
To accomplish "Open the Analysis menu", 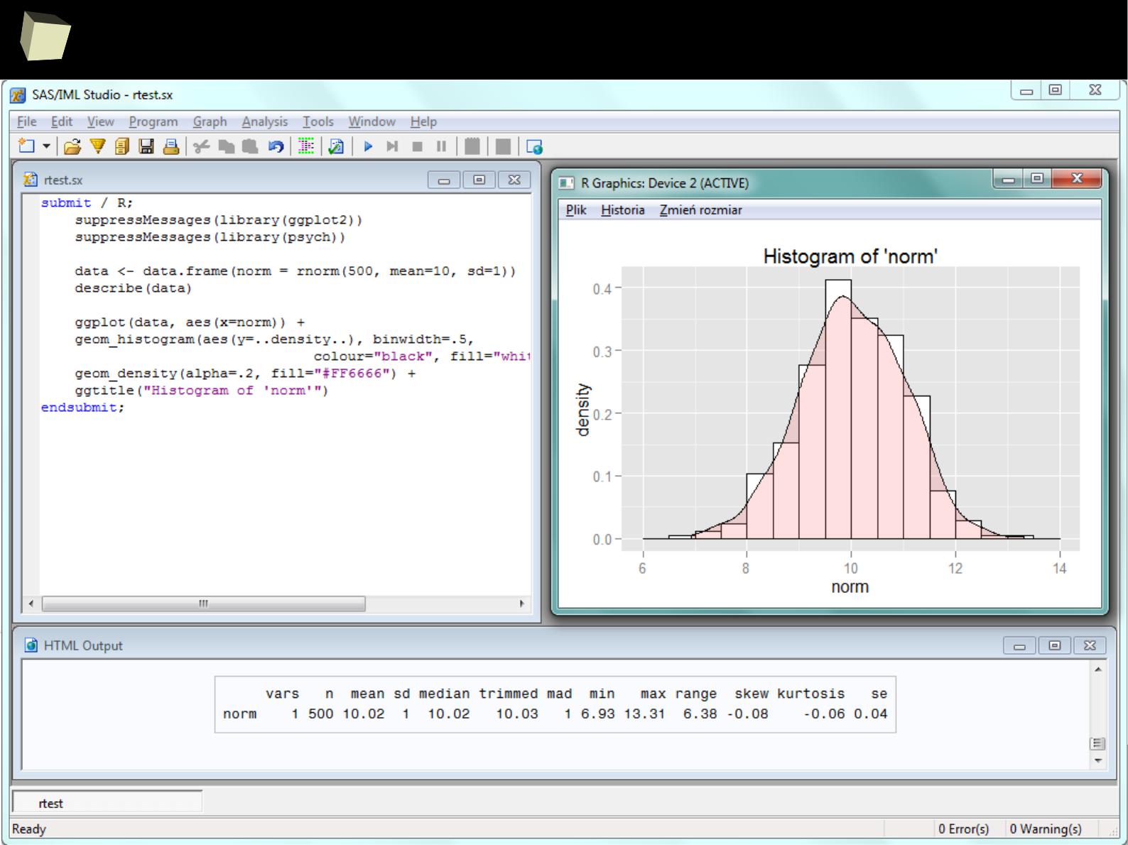I will pyautogui.click(x=264, y=121).
